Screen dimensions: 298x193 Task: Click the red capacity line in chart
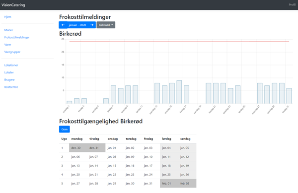[179, 42]
